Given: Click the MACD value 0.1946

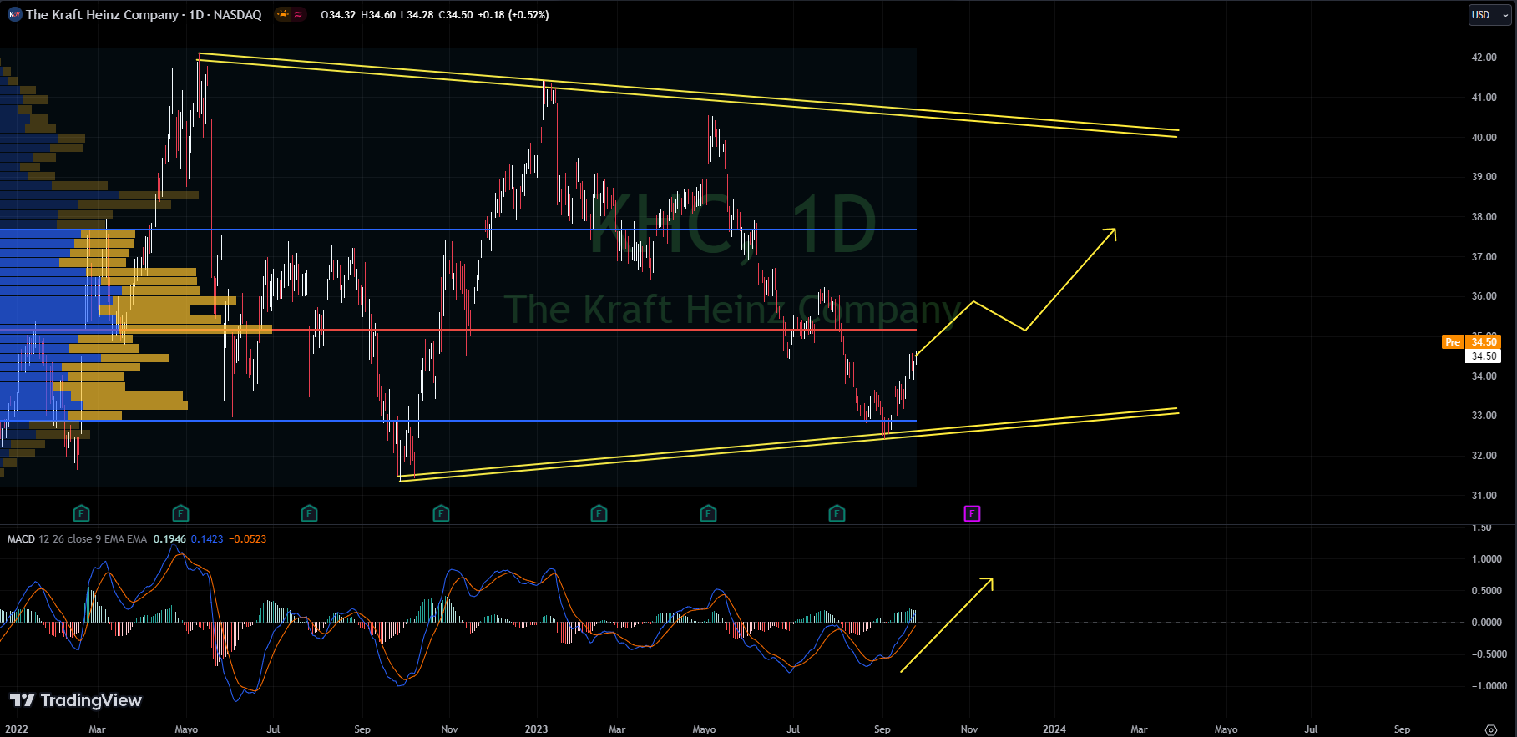Looking at the screenshot, I should coord(169,539).
